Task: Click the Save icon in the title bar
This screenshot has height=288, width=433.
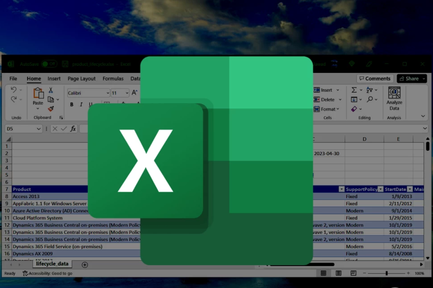Action: point(65,64)
